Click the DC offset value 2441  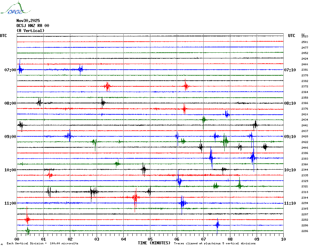click(305, 125)
